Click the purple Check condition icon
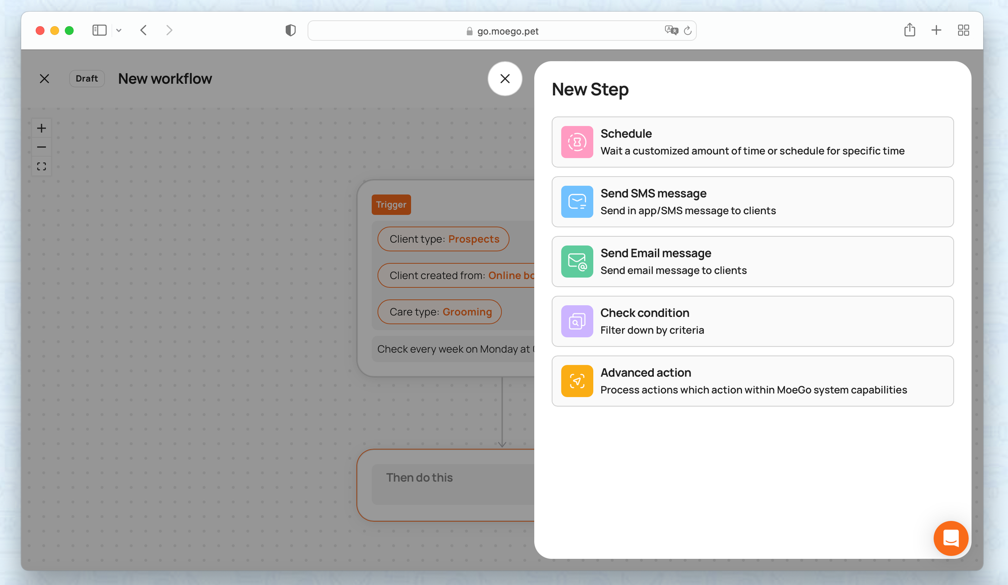Viewport: 1008px width, 585px height. [577, 321]
